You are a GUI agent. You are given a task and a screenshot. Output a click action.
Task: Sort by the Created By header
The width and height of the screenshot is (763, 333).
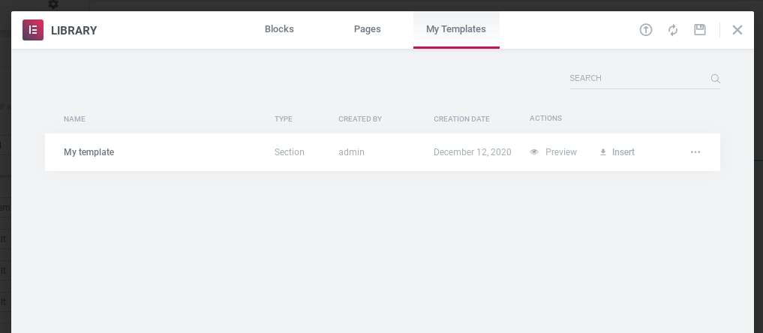click(360, 119)
